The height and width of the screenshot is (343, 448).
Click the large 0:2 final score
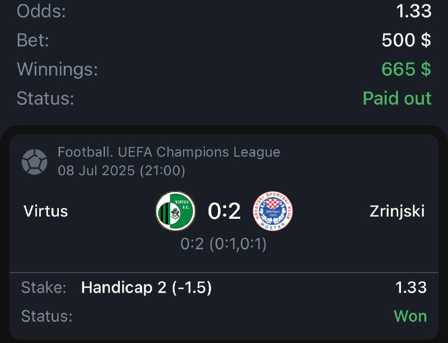pos(224,211)
